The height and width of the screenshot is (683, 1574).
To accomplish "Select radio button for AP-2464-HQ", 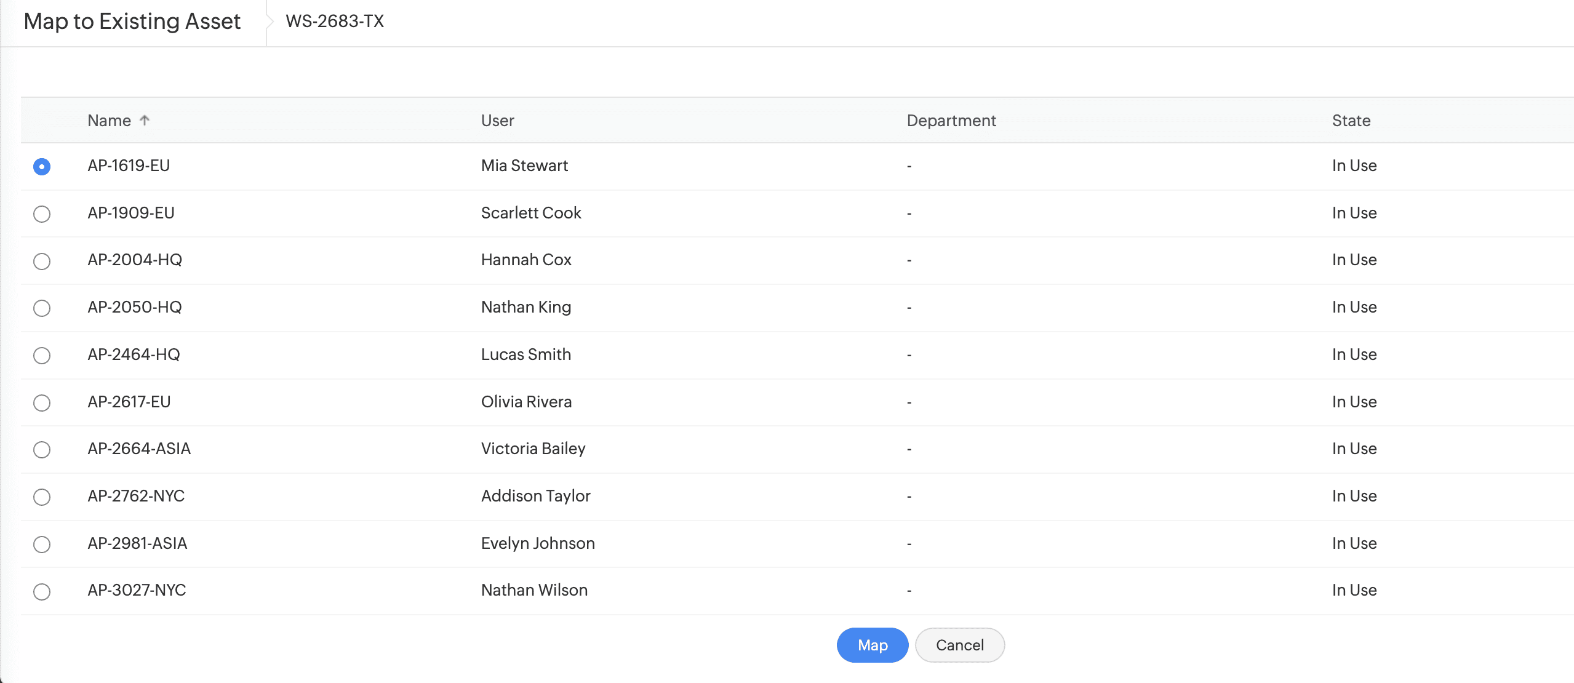I will click(42, 356).
